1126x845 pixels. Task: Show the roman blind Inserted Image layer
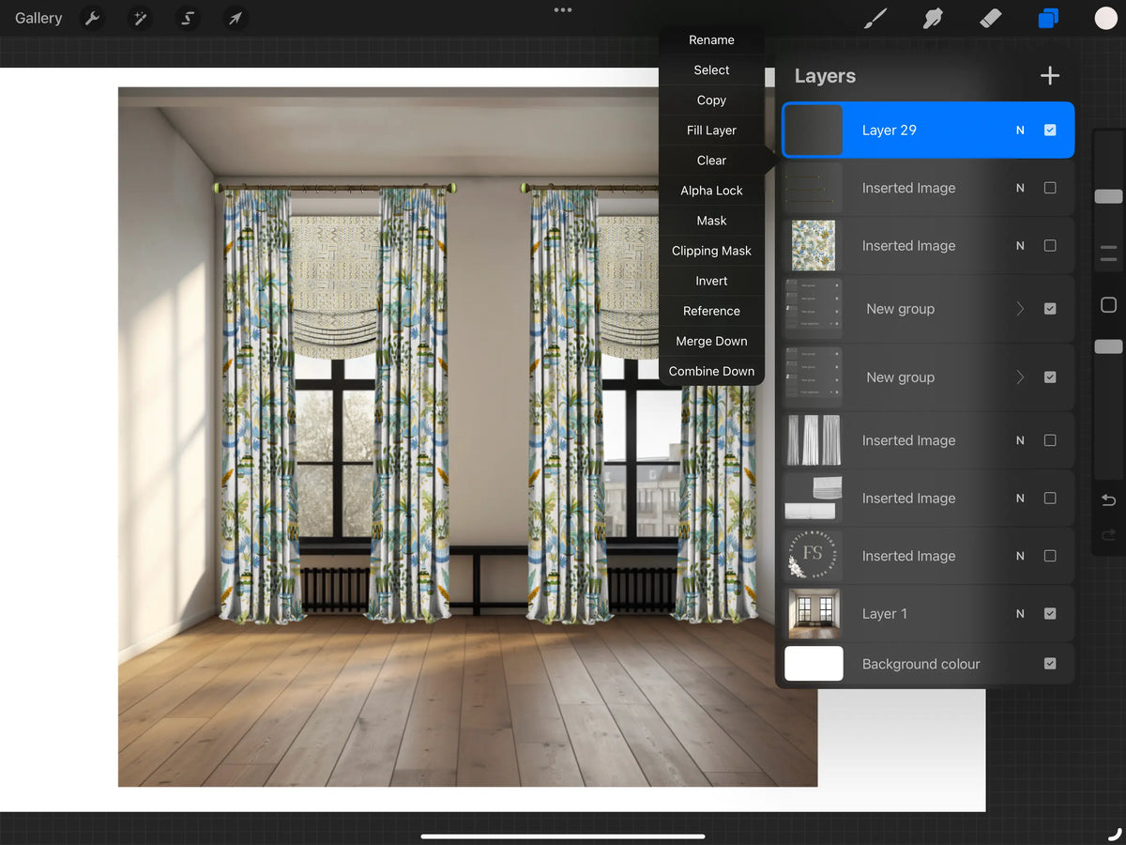tap(1050, 499)
